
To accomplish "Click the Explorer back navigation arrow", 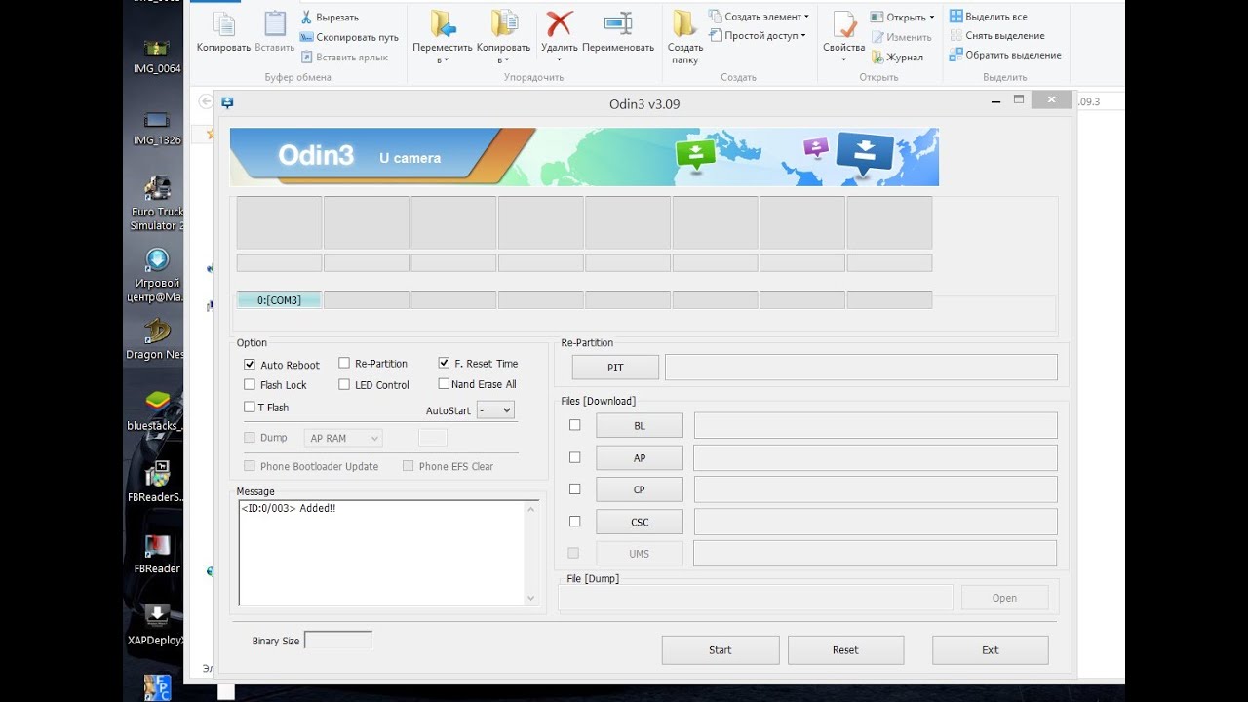I will click(205, 101).
